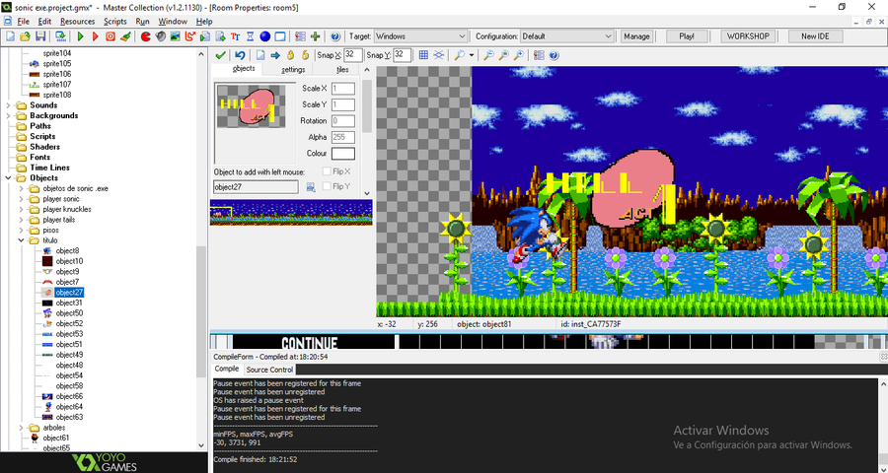The height and width of the screenshot is (473, 888).
Task: Clean build cache with the broom icon
Action: pos(125,36)
